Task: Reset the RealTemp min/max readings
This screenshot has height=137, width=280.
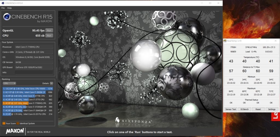Action: coord(258,109)
